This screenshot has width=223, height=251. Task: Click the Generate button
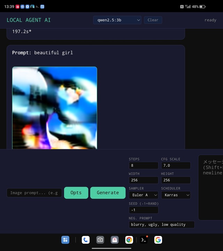tap(108, 193)
